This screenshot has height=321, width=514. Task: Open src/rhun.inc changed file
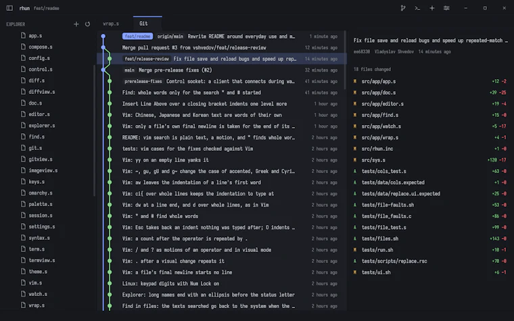point(430,149)
